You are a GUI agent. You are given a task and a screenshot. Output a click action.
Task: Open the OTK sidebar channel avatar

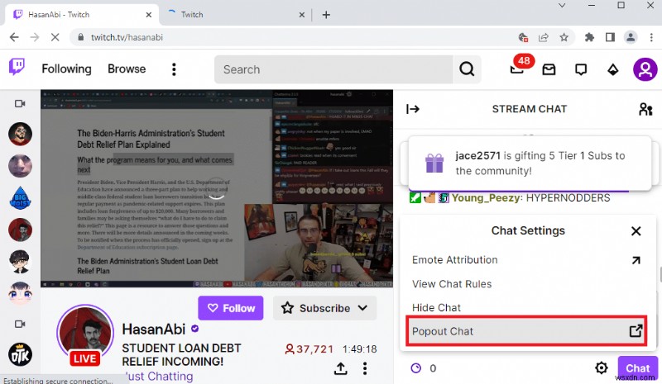20,355
